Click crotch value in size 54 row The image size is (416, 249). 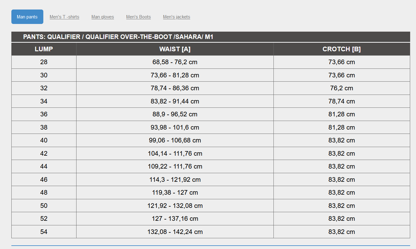tap(342, 232)
